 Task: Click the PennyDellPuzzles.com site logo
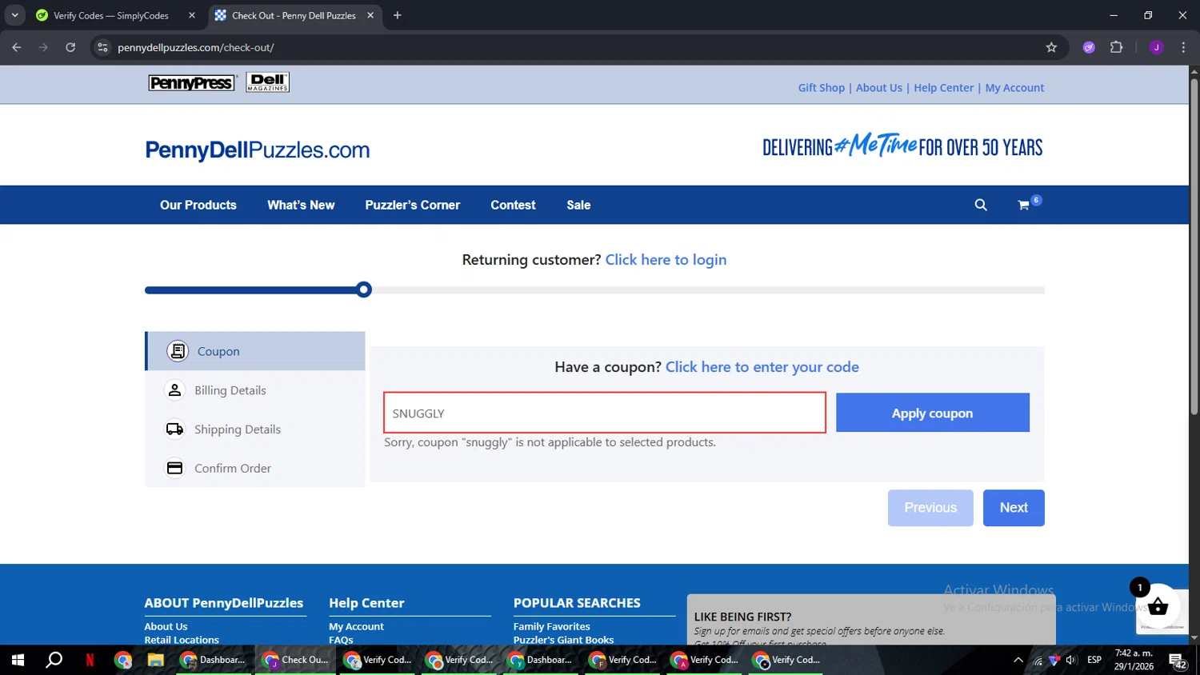point(257,150)
